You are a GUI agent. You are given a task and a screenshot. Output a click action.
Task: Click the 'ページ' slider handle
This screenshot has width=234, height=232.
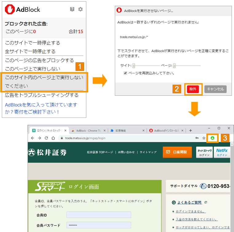[x=174, y=66]
